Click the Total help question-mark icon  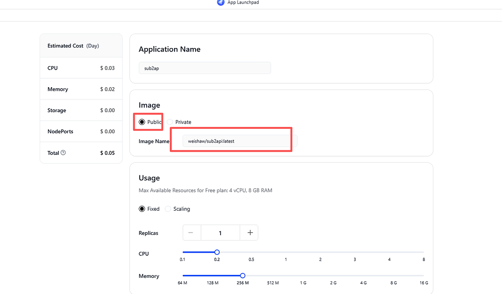(x=63, y=152)
